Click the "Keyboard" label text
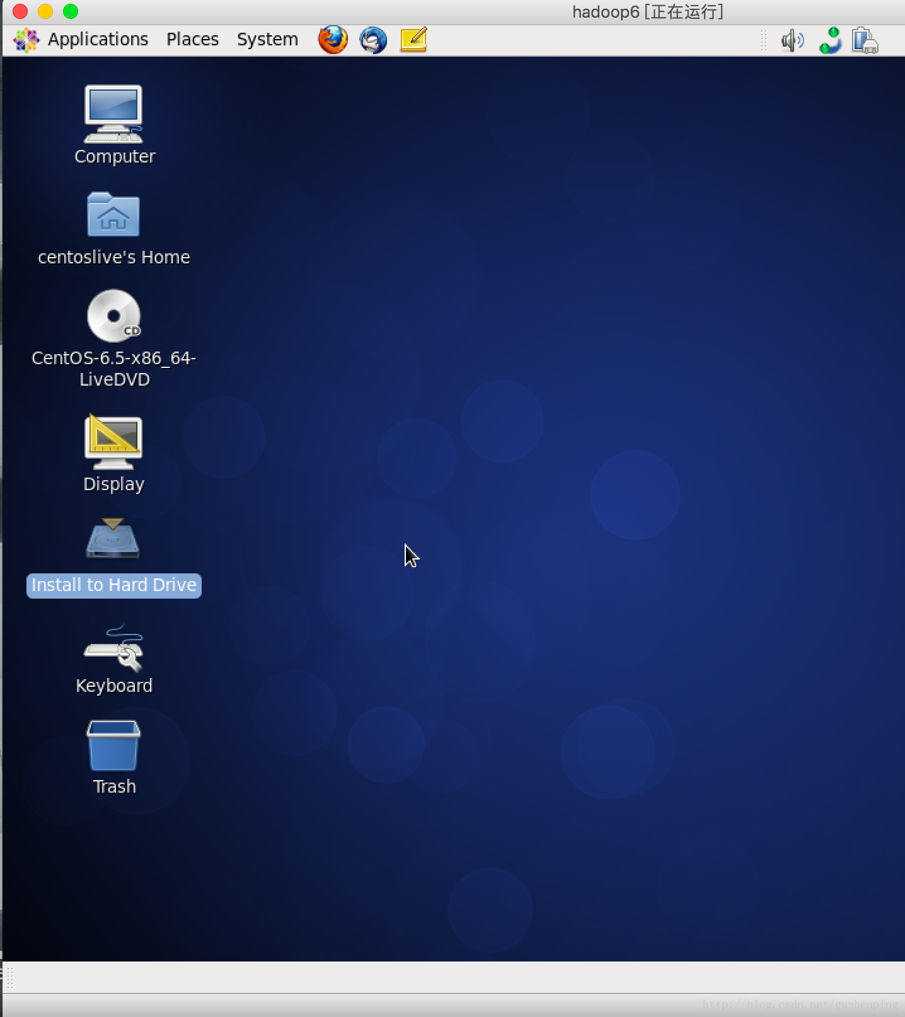905x1017 pixels. (114, 686)
